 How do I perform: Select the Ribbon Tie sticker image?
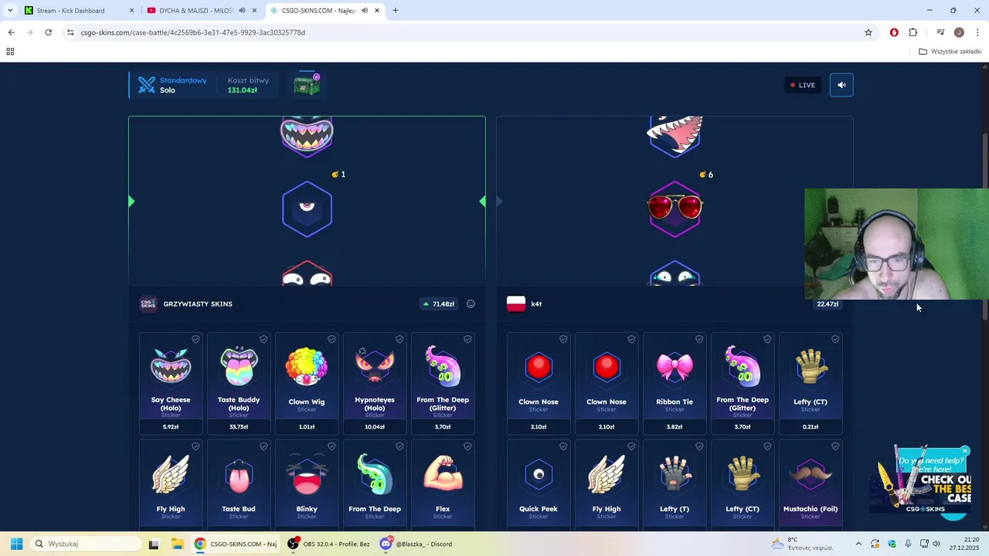click(x=675, y=367)
